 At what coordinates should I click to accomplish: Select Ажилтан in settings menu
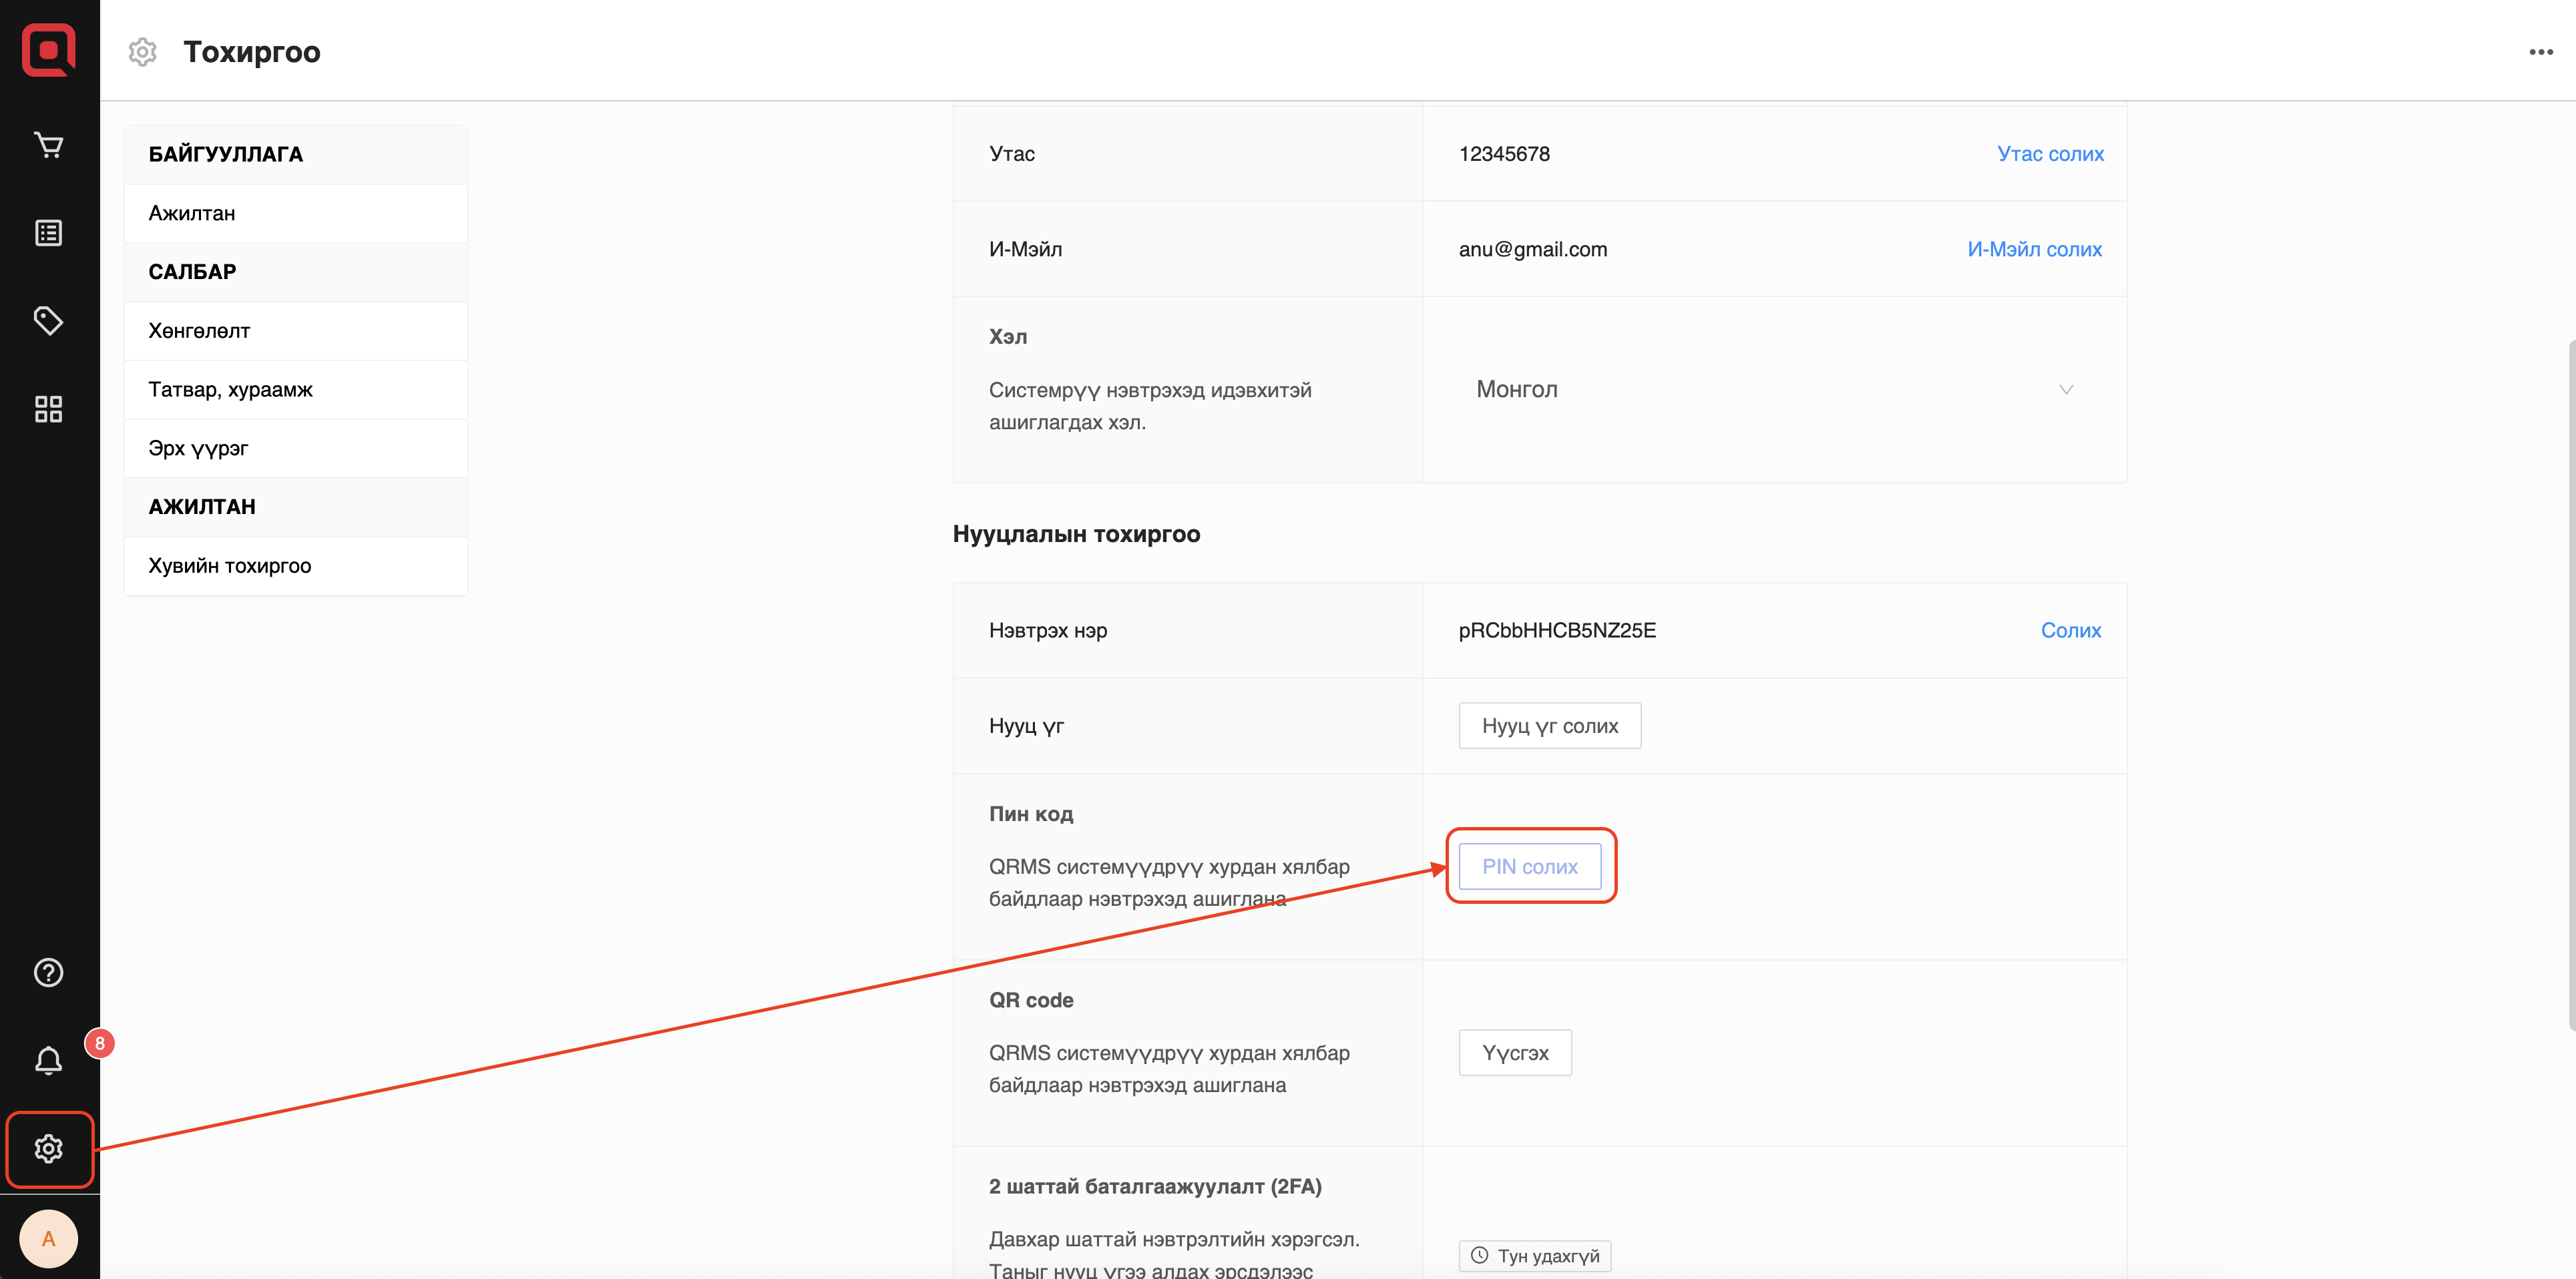(x=192, y=213)
